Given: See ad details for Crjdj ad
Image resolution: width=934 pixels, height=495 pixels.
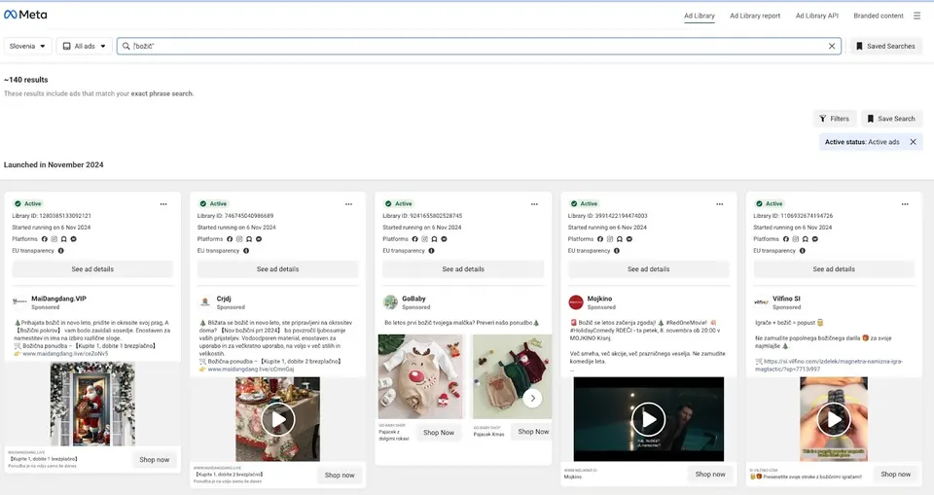Looking at the screenshot, I should point(277,269).
